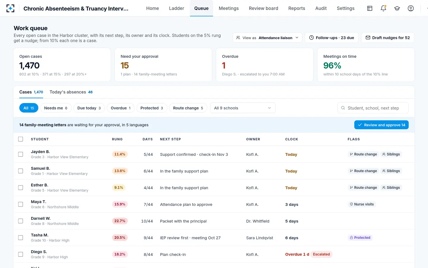Expand View as Attendance liaison chevron
Screen dimensions: 428x268
point(297,38)
